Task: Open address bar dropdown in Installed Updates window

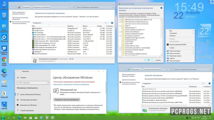Action: [167, 70]
